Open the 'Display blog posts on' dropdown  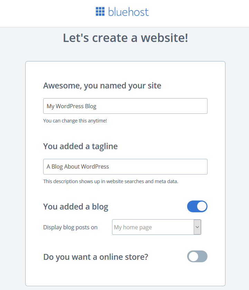coord(157,227)
